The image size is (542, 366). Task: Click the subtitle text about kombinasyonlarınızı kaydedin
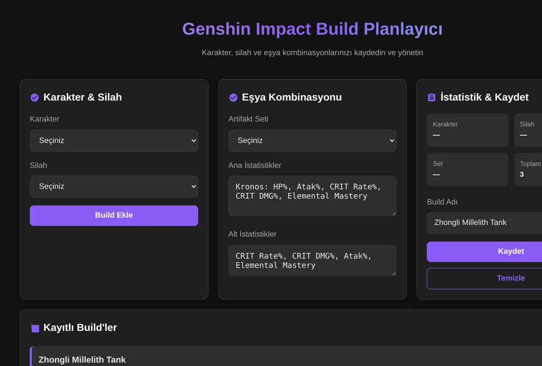[x=312, y=53]
